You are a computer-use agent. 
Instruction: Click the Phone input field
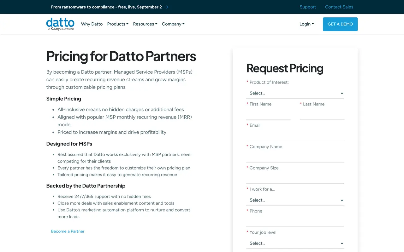pyautogui.click(x=295, y=221)
